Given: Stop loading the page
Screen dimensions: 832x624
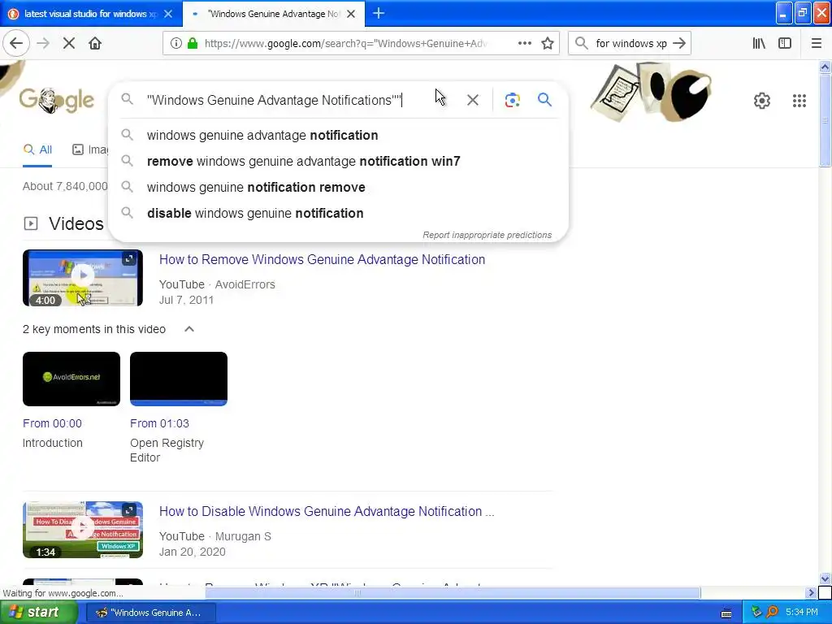Looking at the screenshot, I should point(69,43).
